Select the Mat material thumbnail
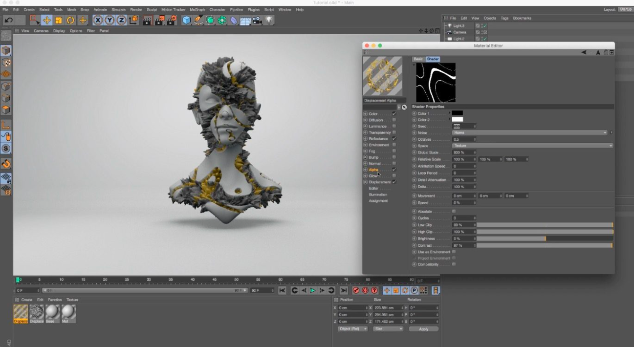 pyautogui.click(x=68, y=313)
